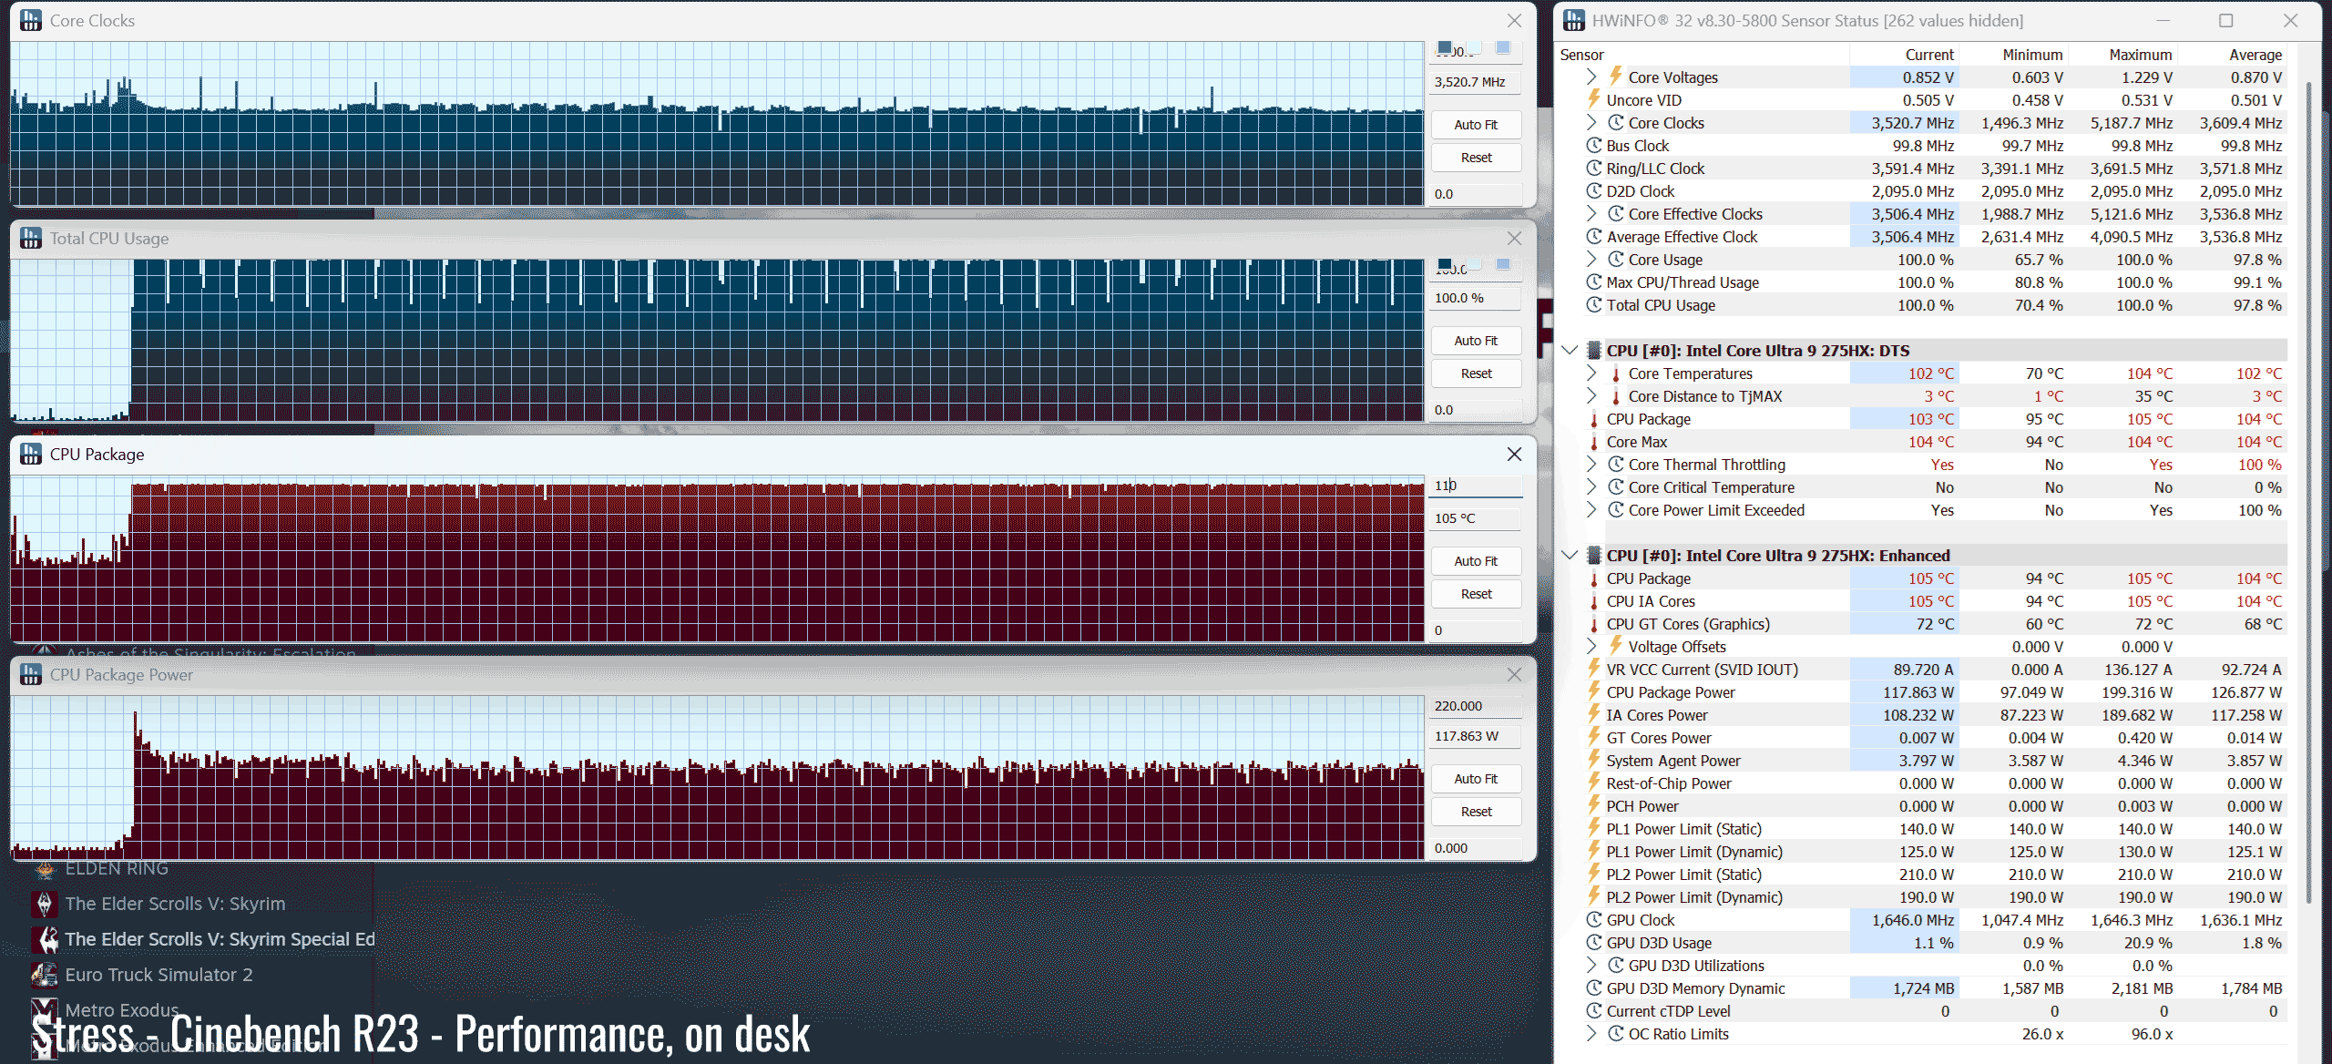
Task: Click Auto Fit in Core Clocks graph
Action: pyautogui.click(x=1475, y=125)
